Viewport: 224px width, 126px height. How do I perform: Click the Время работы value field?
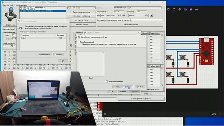pos(119,12)
